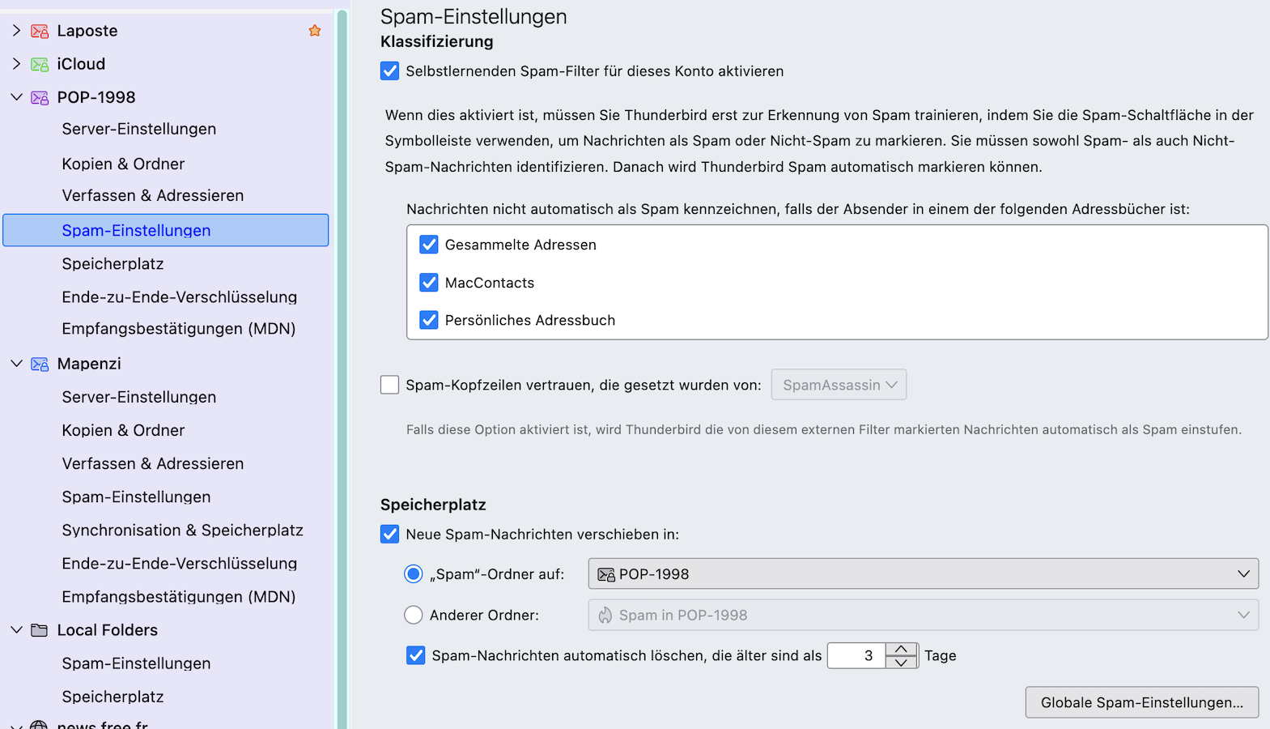1270x729 pixels.
Task: Open Ende-zu-Ende-Verschlüsselung under POP-1998
Action: pyautogui.click(x=180, y=297)
